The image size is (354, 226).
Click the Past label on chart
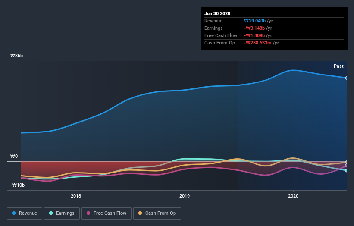coord(338,66)
